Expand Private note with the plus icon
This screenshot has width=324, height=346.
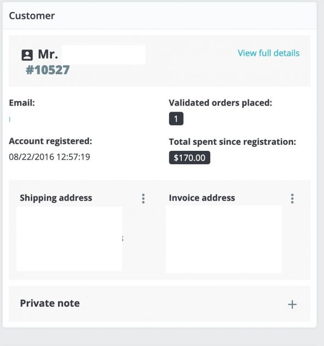click(292, 304)
